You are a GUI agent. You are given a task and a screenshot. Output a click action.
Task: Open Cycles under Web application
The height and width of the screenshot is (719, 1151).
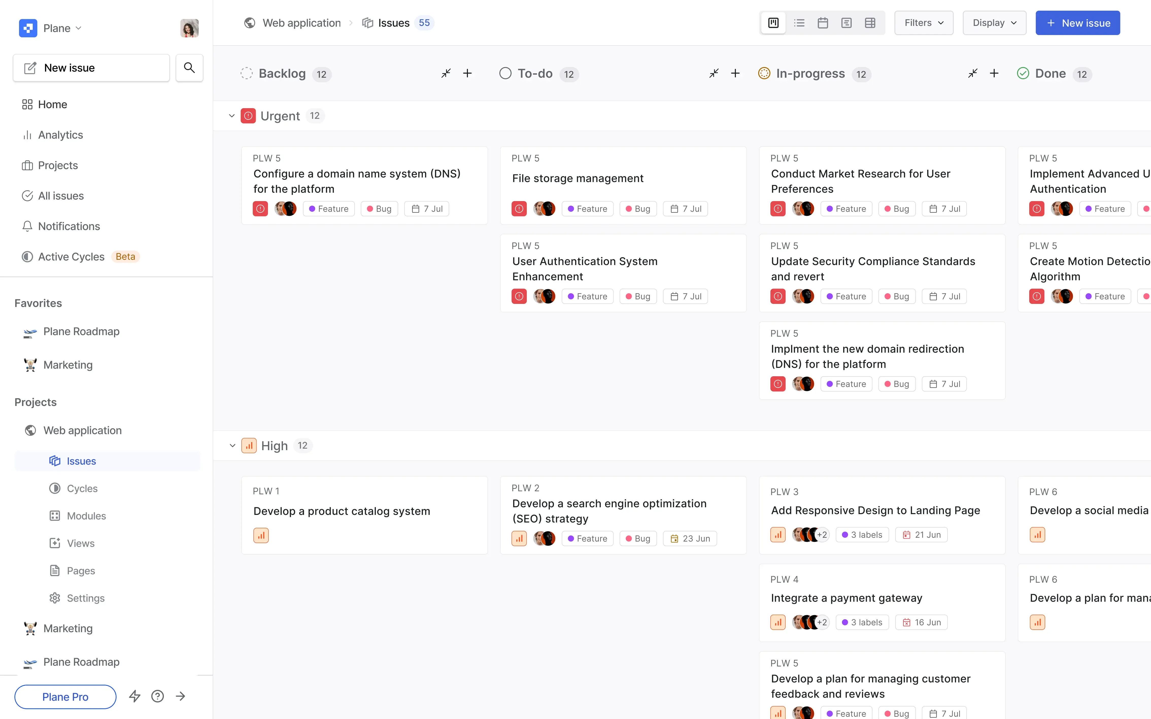pos(82,488)
